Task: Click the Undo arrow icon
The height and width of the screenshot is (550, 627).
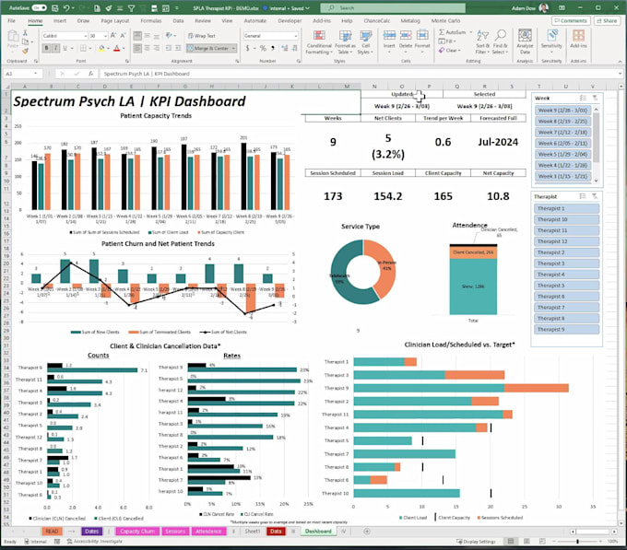Action: (66, 8)
